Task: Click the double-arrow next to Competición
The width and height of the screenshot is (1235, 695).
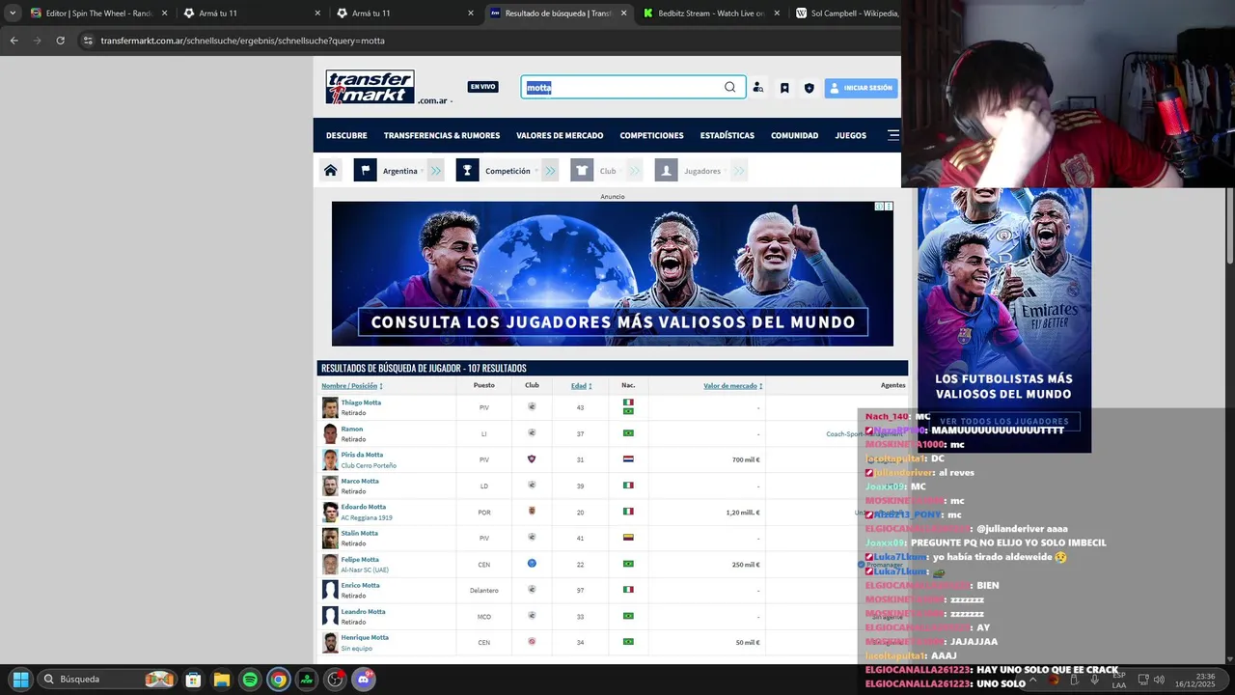Action: [x=550, y=171]
